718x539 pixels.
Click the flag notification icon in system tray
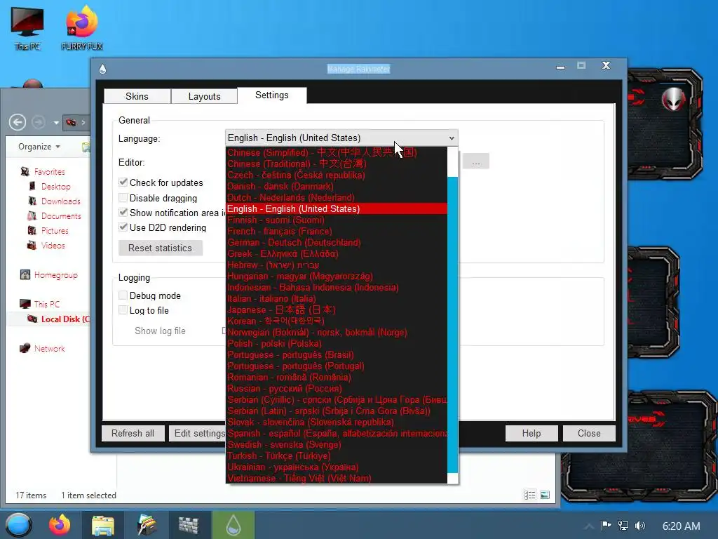coord(606,526)
